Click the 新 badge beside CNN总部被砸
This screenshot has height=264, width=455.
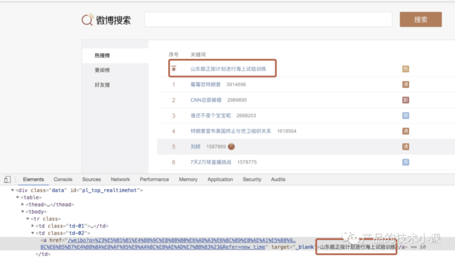point(405,100)
